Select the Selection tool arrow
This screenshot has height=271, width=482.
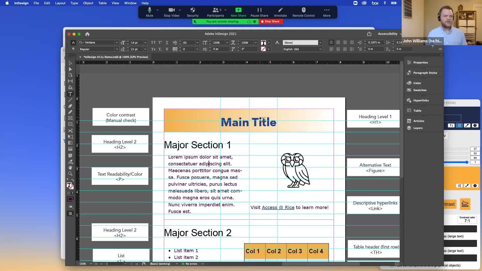[x=70, y=63]
